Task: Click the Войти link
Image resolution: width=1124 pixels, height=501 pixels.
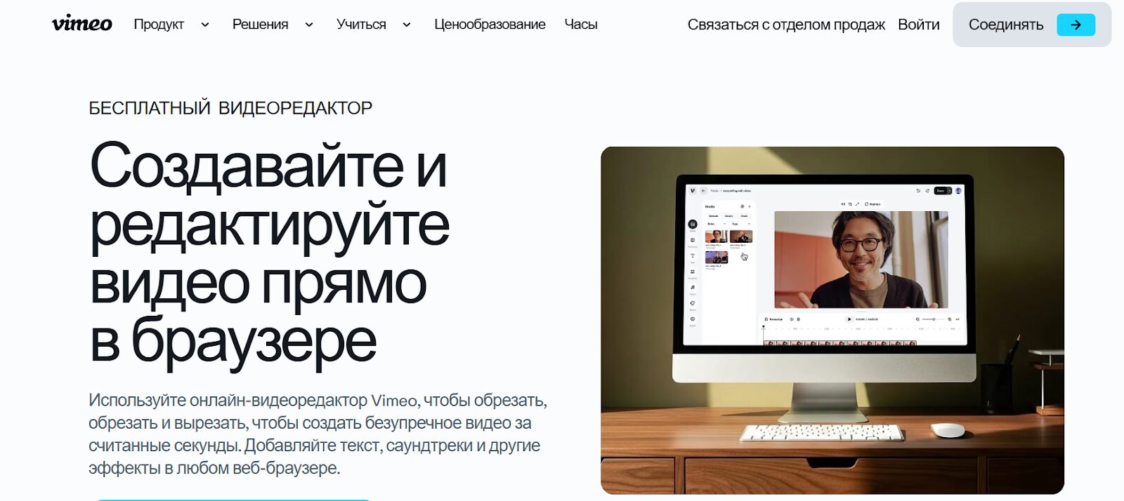Action: pyautogui.click(x=918, y=25)
